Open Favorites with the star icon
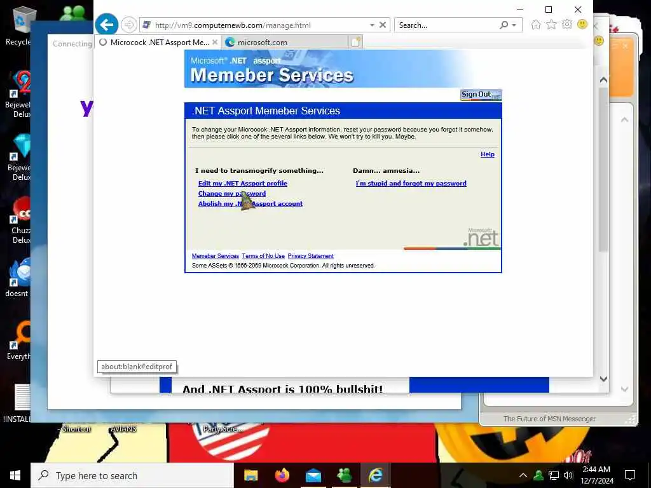Screen dimensions: 651x488 (551, 25)
